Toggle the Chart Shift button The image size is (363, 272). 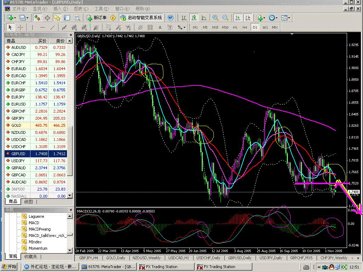click(x=247, y=17)
